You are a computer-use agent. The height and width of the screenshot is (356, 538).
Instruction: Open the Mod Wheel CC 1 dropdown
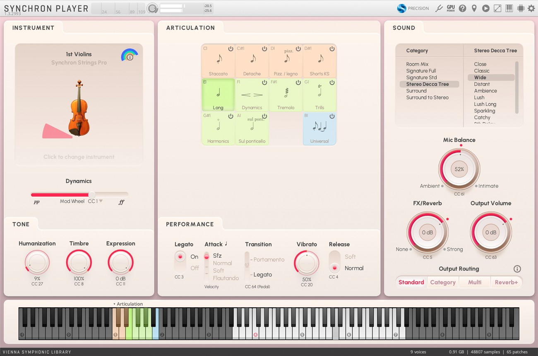96,201
